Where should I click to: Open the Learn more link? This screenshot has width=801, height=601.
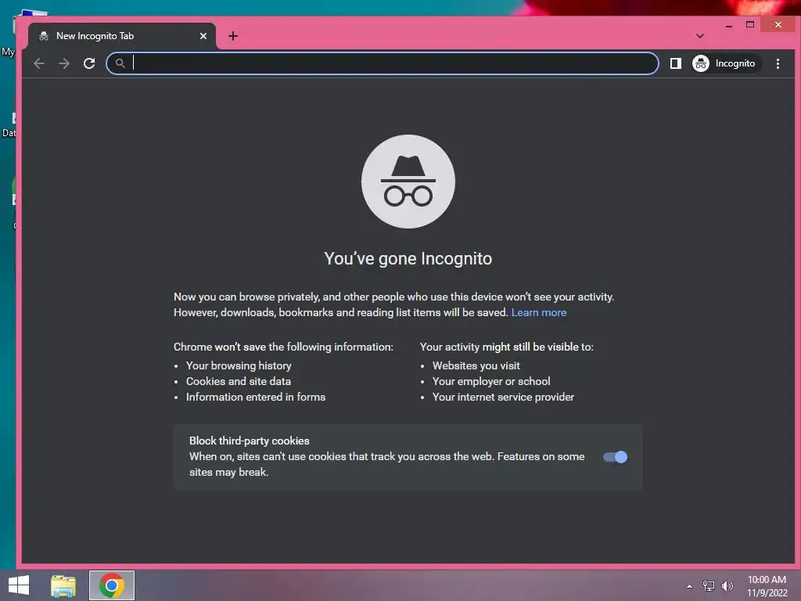pos(538,312)
